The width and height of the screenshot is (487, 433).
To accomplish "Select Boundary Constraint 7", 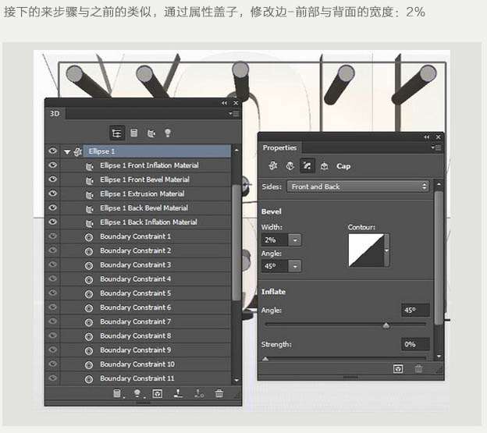I will pyautogui.click(x=136, y=321).
